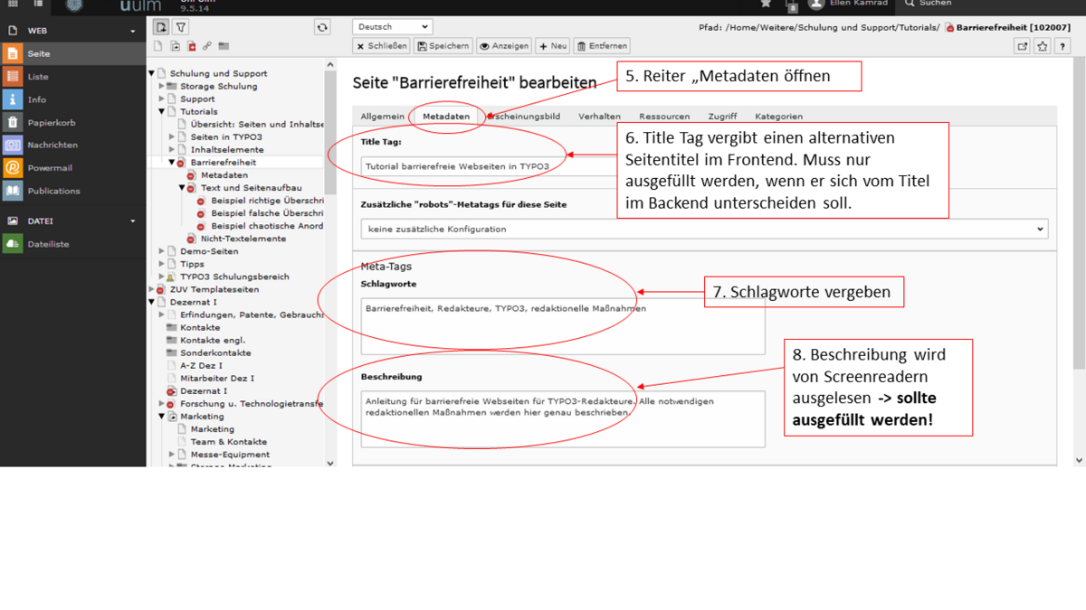Collapse the Barrierefreiheit tree node
1086x610 pixels.
tap(171, 162)
